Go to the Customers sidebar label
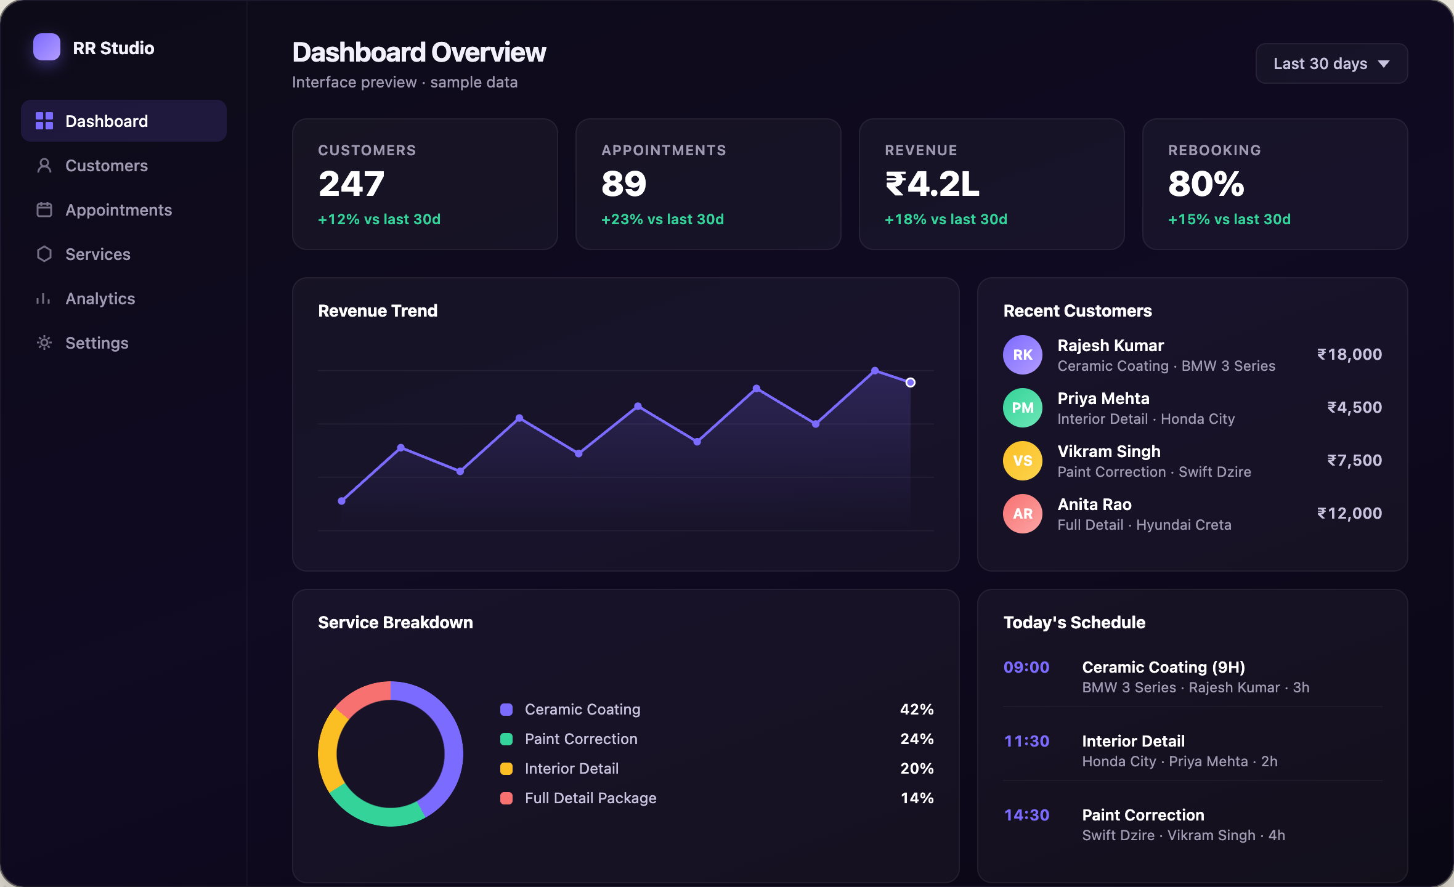Viewport: 1454px width, 887px height. tap(107, 166)
